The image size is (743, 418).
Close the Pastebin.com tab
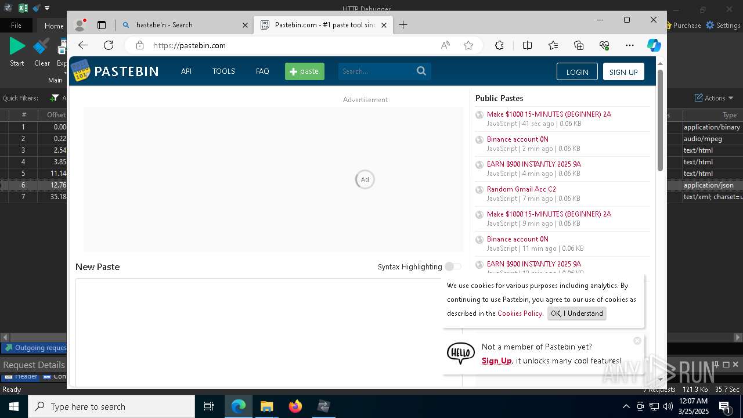coord(384,25)
